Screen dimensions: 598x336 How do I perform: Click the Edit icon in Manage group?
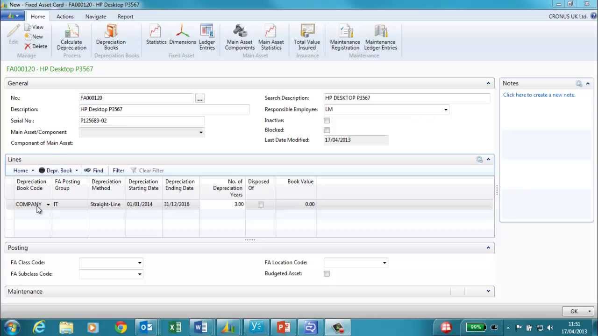point(14,35)
